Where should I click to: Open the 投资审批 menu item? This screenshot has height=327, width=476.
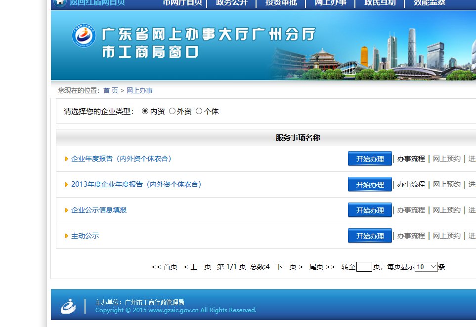point(281,3)
